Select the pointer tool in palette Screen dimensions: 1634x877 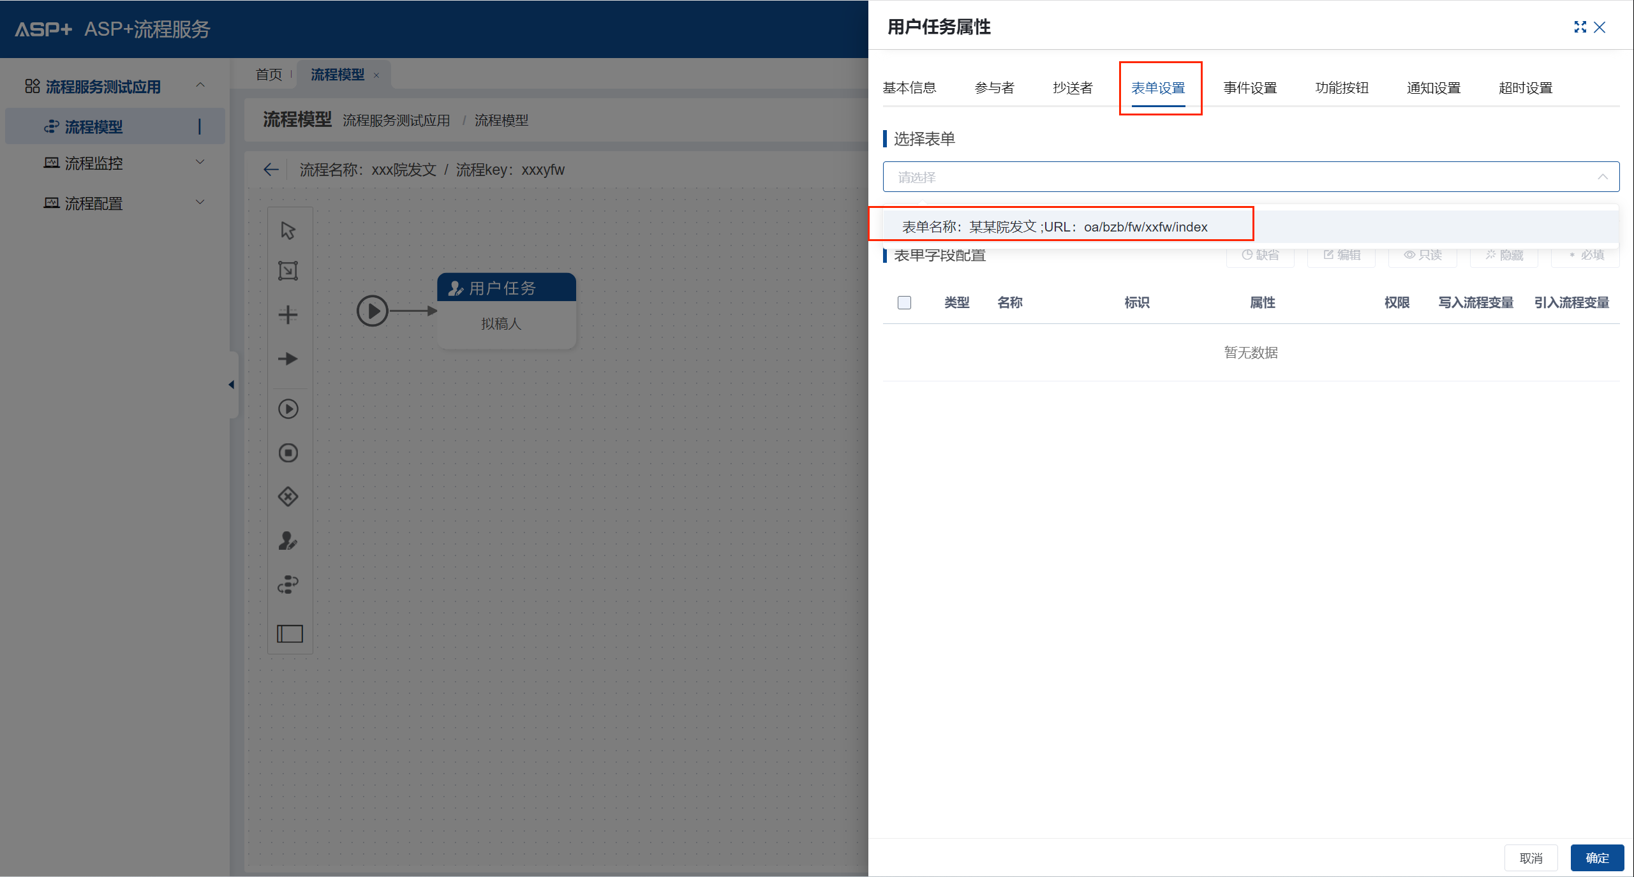point(288,230)
